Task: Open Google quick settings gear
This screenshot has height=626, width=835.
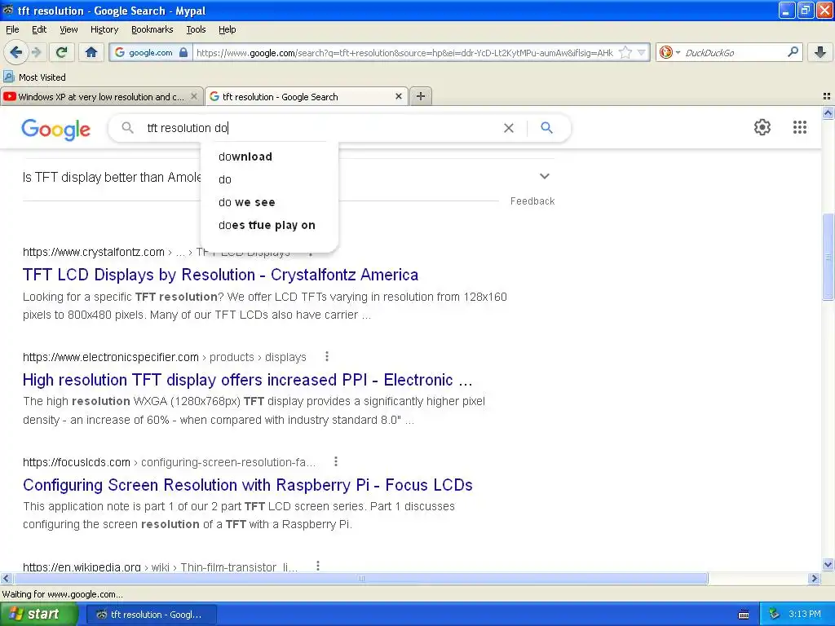Action: (762, 127)
